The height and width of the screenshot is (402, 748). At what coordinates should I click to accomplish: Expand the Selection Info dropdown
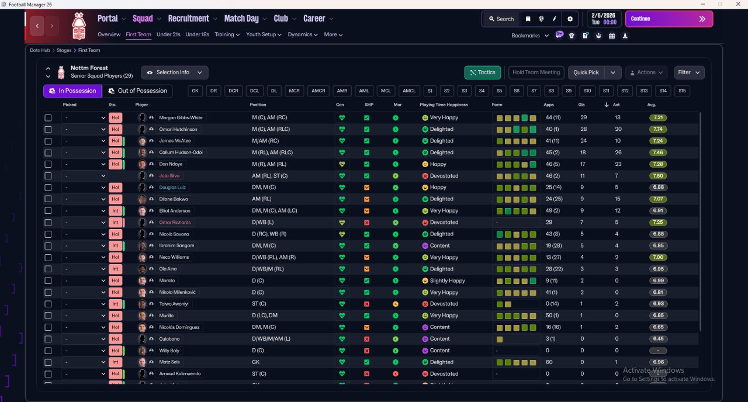[x=174, y=72]
